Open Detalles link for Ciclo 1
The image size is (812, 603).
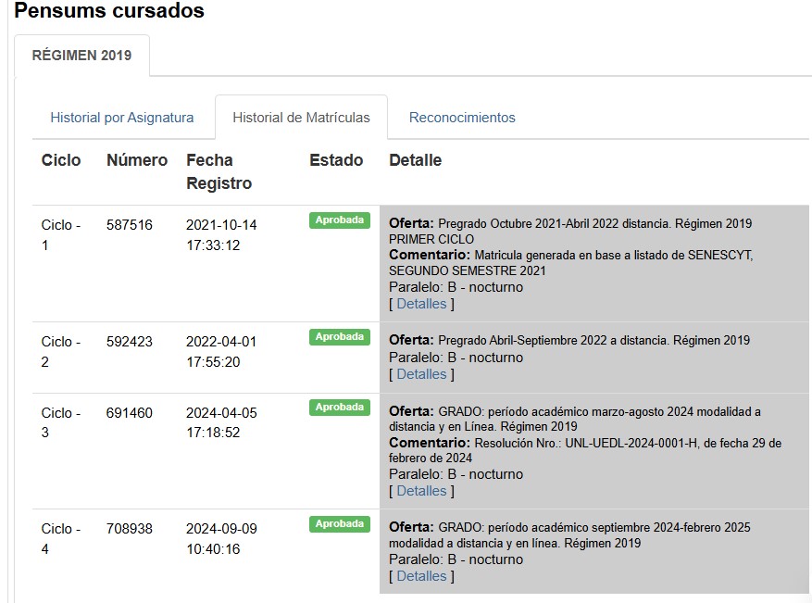421,304
